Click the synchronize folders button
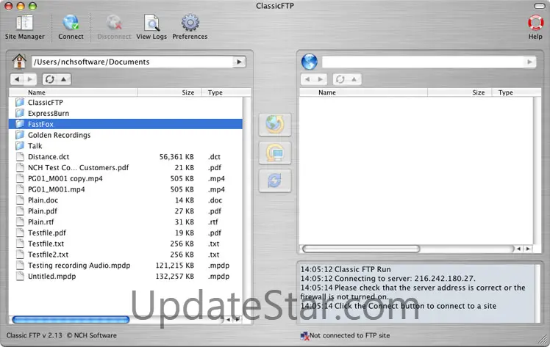 [x=275, y=181]
